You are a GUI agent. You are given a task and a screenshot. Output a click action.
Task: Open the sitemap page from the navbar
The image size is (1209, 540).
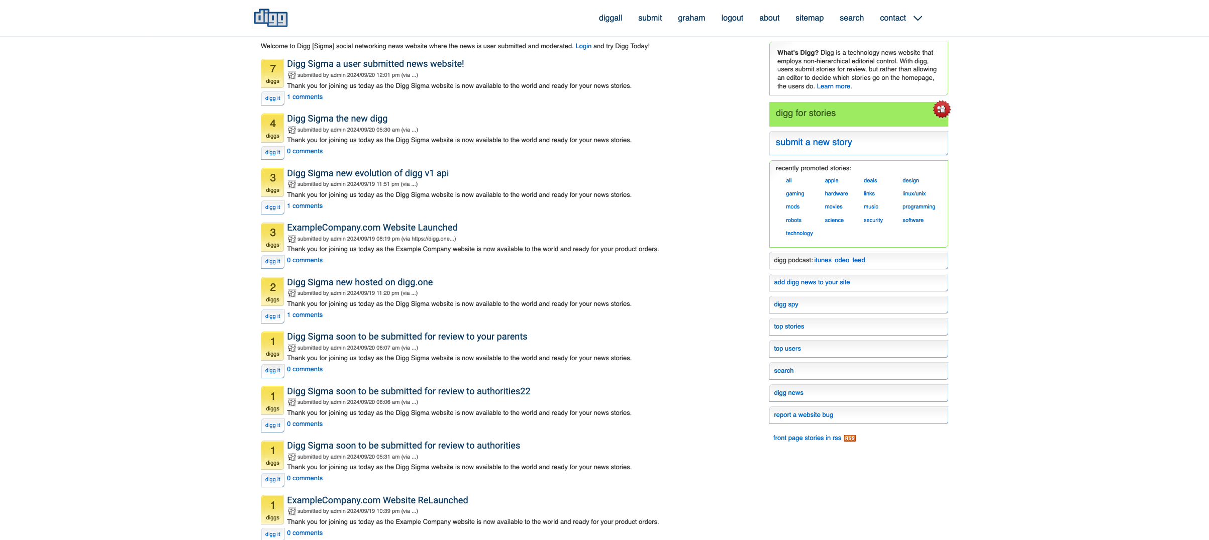(810, 18)
